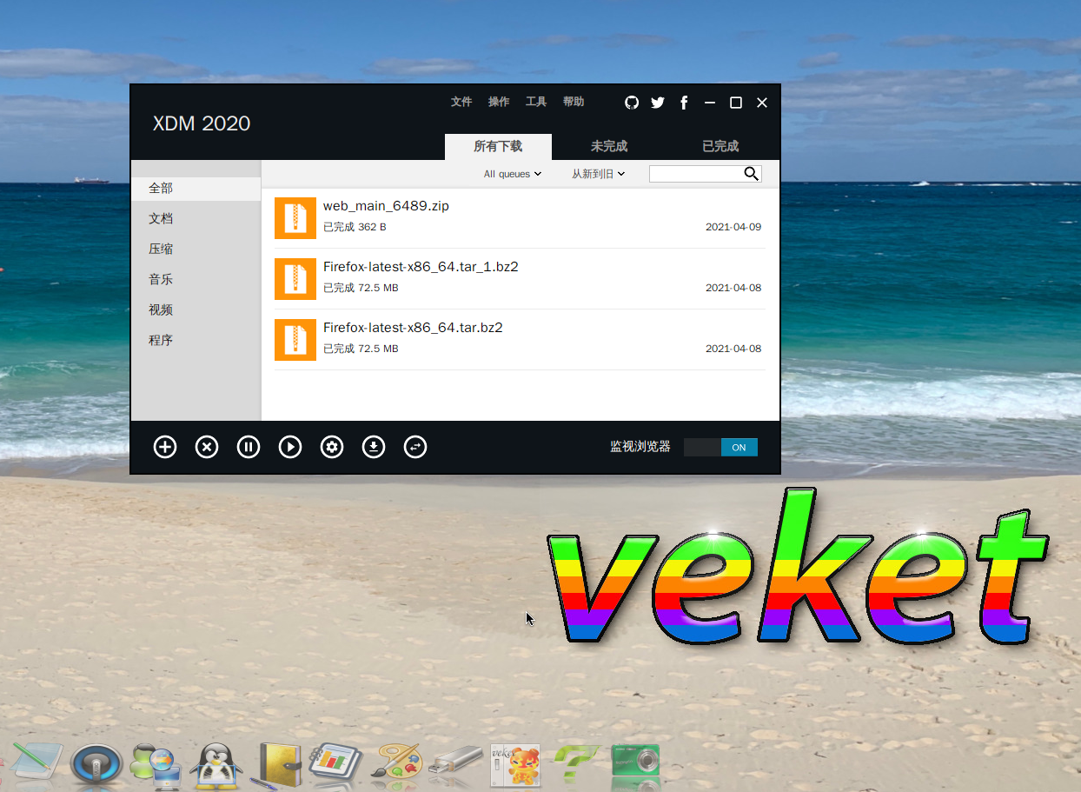Pause download with the pause icon

click(249, 447)
